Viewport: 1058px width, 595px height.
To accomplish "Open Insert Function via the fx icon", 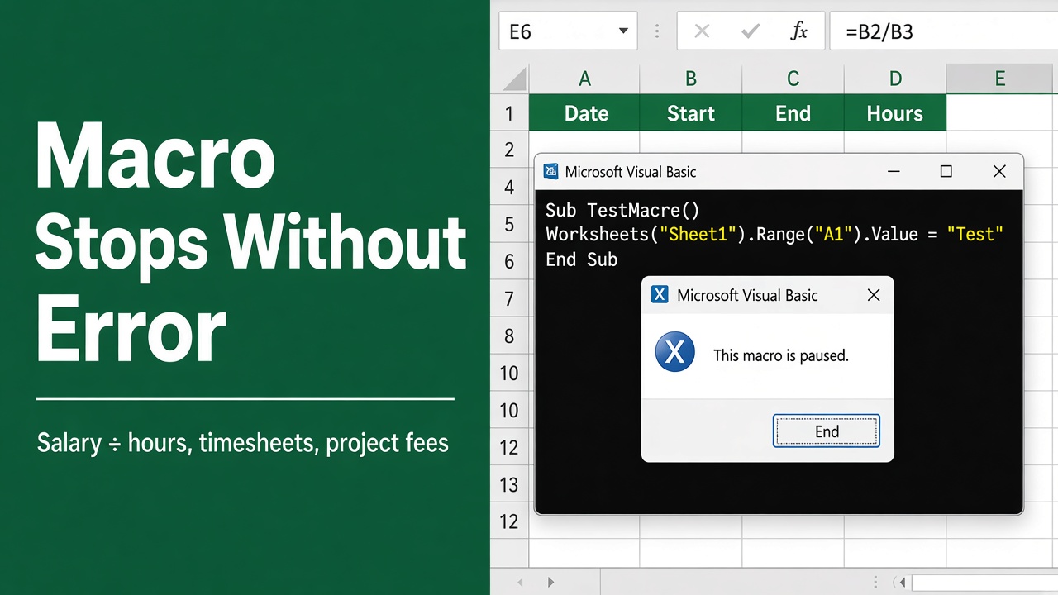I will tap(798, 32).
